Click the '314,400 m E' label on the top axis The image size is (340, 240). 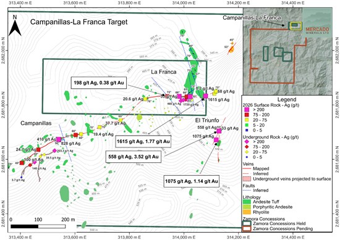coord(293,3)
